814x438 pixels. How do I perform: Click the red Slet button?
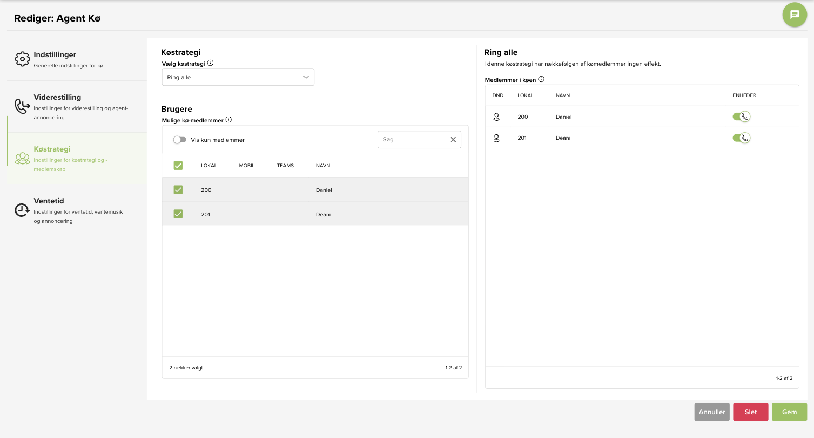(x=750, y=412)
